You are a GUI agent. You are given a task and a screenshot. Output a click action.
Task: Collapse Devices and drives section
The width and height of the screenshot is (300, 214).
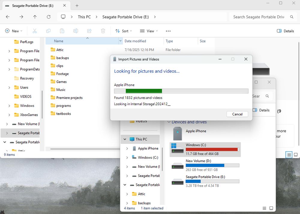(169, 122)
